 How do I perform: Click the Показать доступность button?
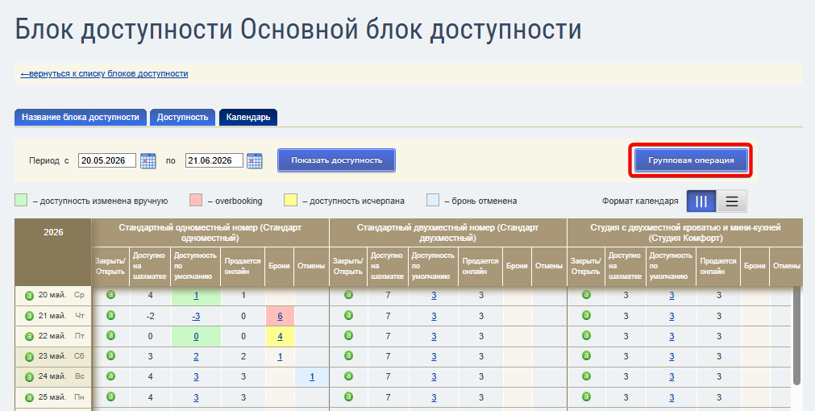pos(336,160)
